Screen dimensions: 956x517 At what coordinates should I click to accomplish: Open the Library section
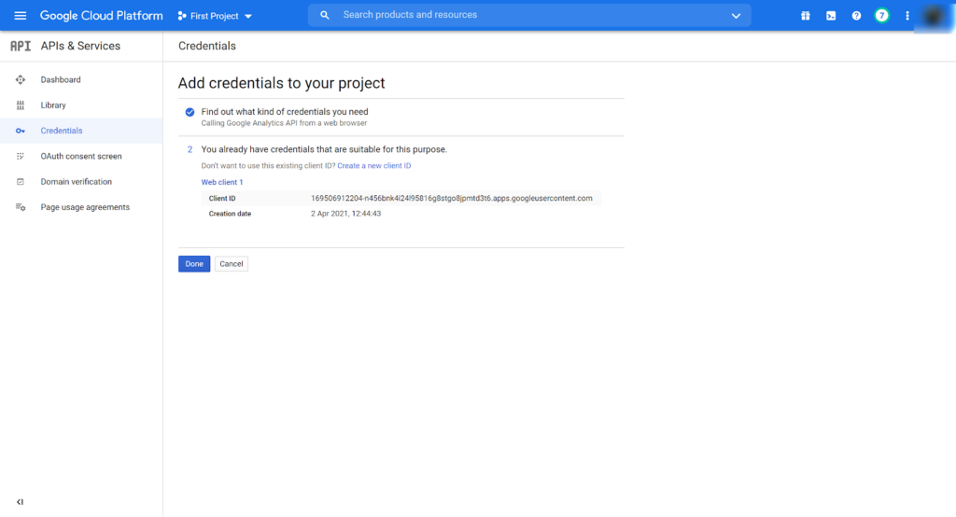(x=53, y=105)
